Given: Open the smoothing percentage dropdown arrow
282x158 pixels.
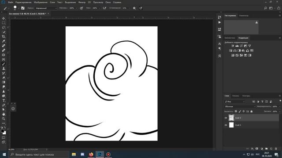Looking at the screenshot, I should 130,8.
